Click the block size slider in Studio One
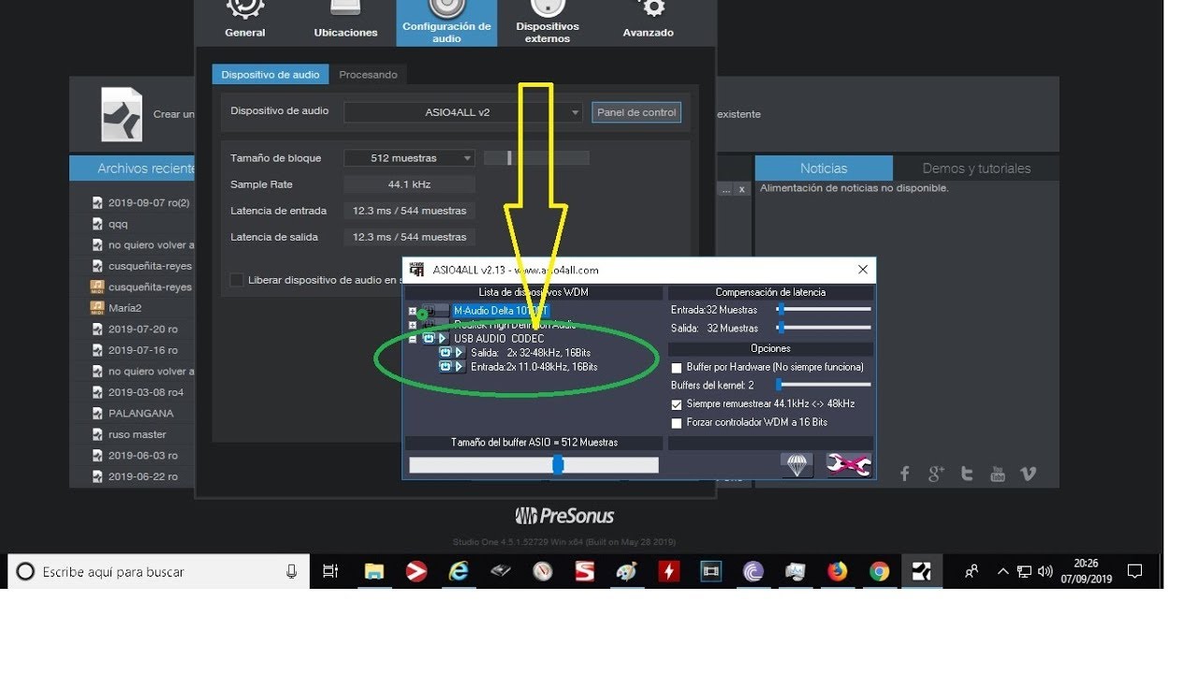Viewport: 1198px width, 674px height. (536, 158)
